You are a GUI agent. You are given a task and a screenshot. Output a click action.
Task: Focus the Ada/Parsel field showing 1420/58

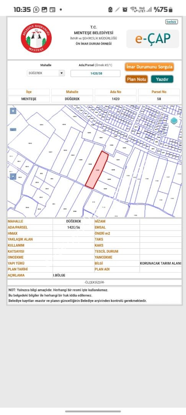(x=95, y=73)
